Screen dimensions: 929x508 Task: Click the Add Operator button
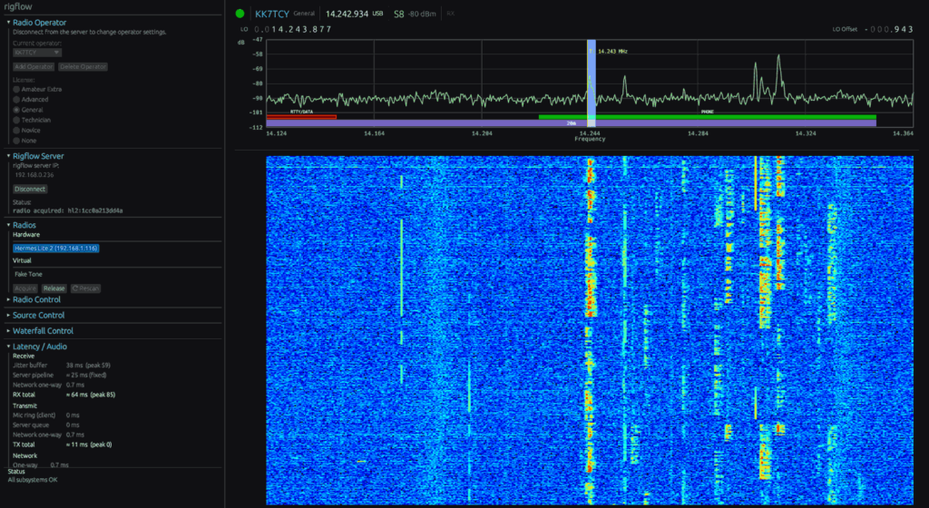(x=34, y=67)
